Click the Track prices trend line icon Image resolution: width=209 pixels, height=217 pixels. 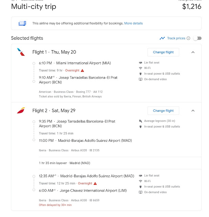(162, 38)
